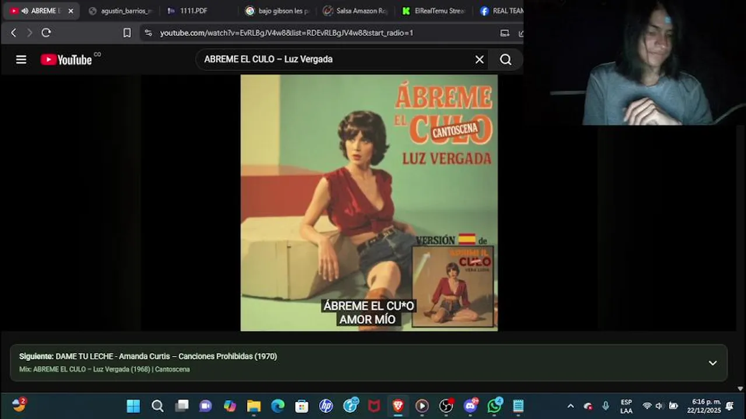Open next video DAME TU LECHE title
The width and height of the screenshot is (746, 419).
[x=166, y=356]
